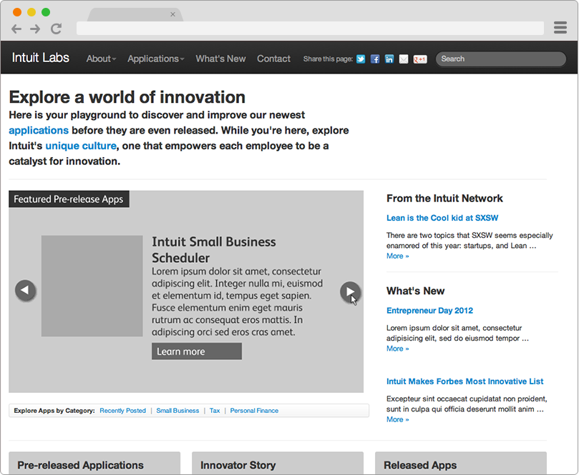The height and width of the screenshot is (475, 579).
Task: Open 'Lean is the Cool kid at SXSW'
Action: [x=442, y=218]
